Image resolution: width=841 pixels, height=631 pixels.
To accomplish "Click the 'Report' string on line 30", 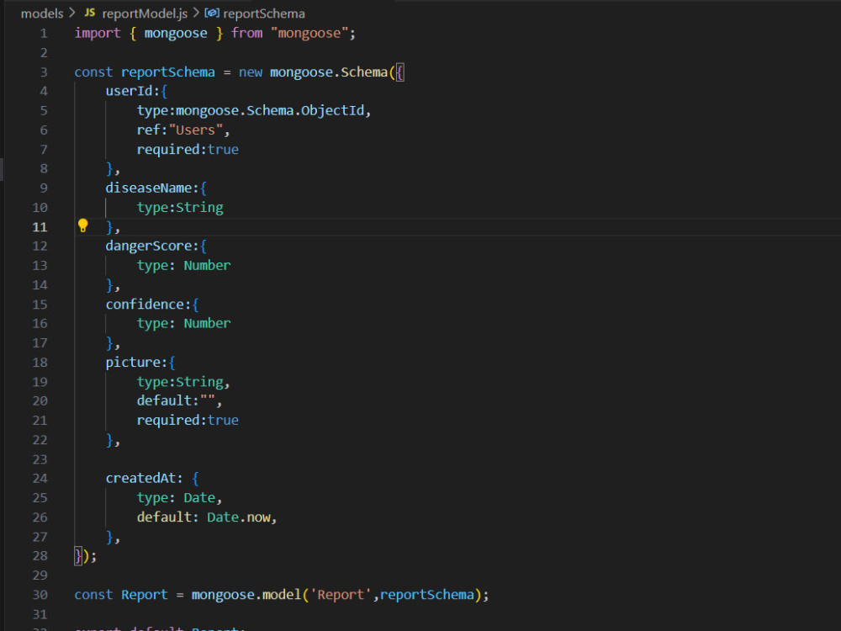I will pyautogui.click(x=341, y=595).
